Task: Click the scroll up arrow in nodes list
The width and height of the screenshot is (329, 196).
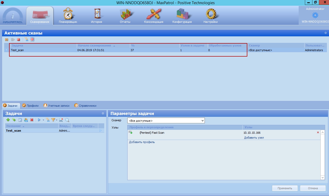Action: [x=323, y=132]
